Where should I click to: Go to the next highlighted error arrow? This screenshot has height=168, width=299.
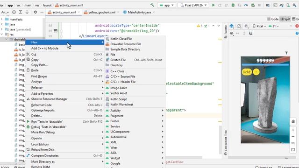219,26
